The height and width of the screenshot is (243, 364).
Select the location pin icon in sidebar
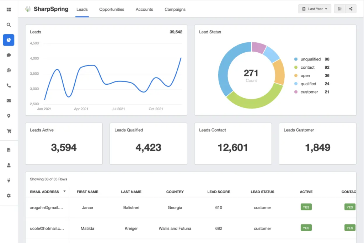9,116
